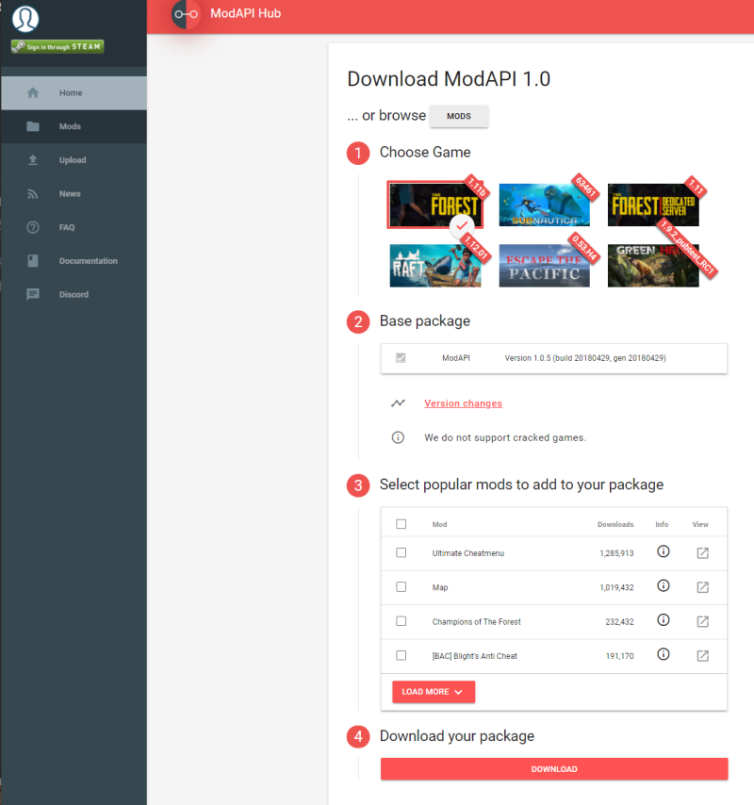Expand the LOAD MORE mods list
Image resolution: width=754 pixels, height=805 pixels.
(433, 691)
